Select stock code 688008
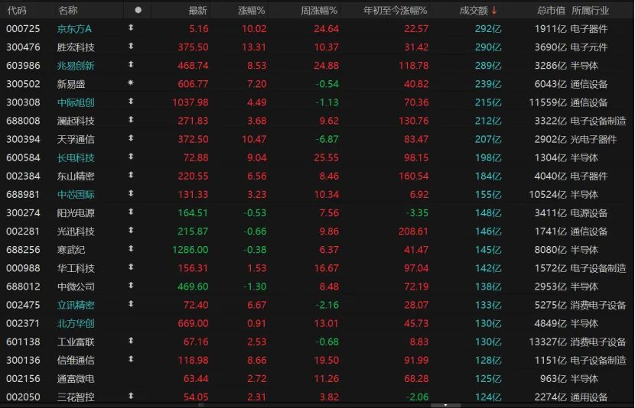 coord(23,121)
